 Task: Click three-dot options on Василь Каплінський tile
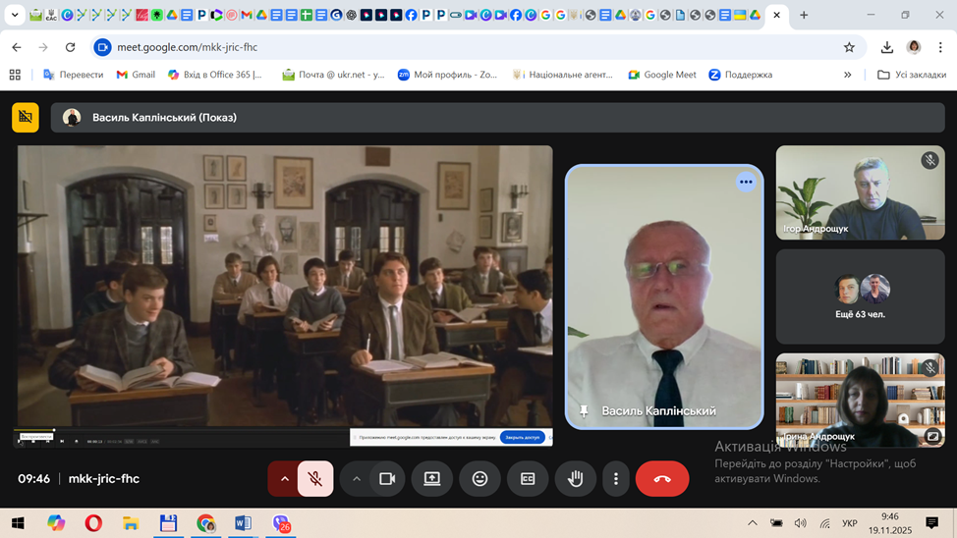(x=746, y=182)
